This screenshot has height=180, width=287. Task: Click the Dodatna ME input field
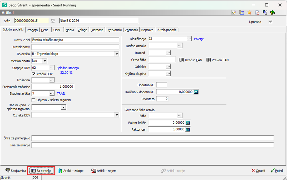click(x=162, y=85)
